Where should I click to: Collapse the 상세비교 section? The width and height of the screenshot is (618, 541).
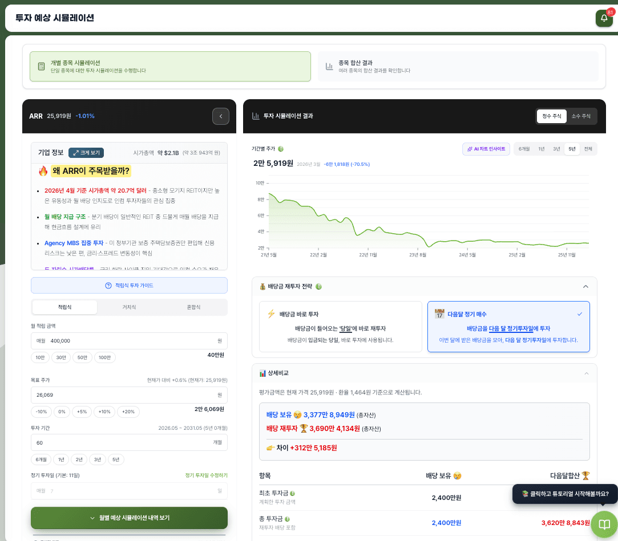pos(586,373)
